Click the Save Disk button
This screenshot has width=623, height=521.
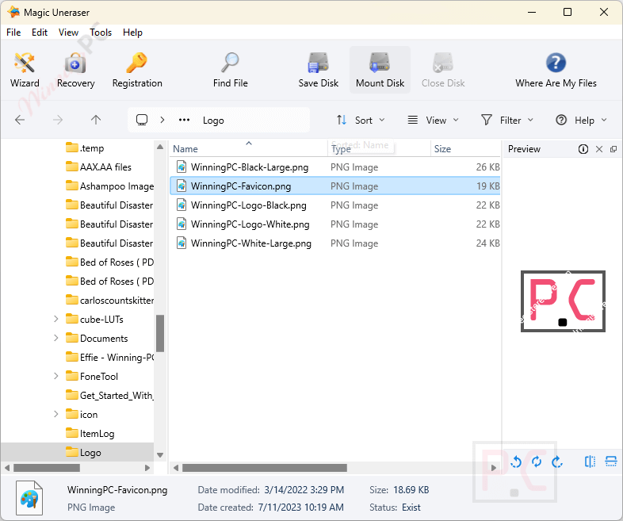click(x=319, y=70)
